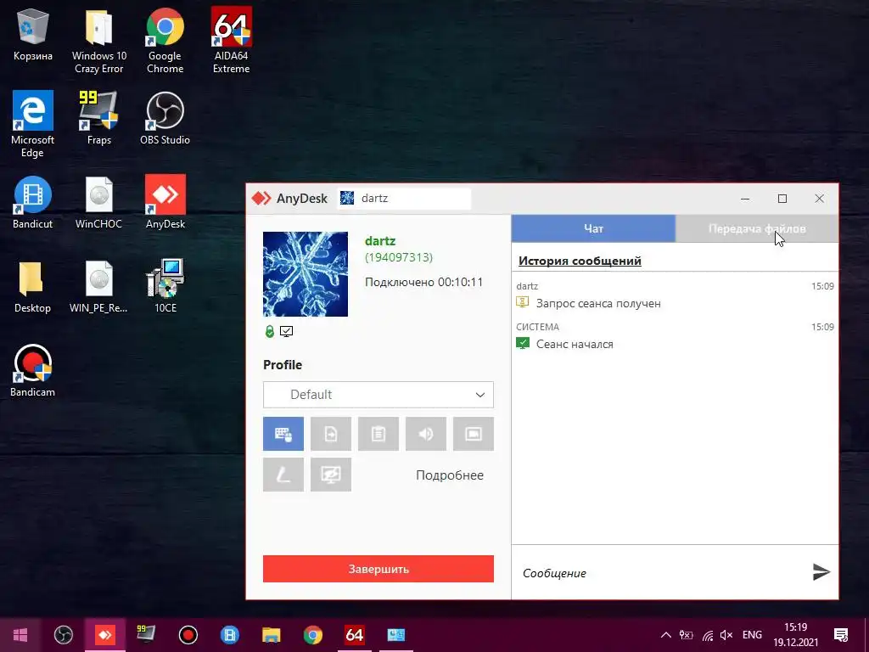Expand profile list via chevron arrow
869x652 pixels.
tap(480, 395)
